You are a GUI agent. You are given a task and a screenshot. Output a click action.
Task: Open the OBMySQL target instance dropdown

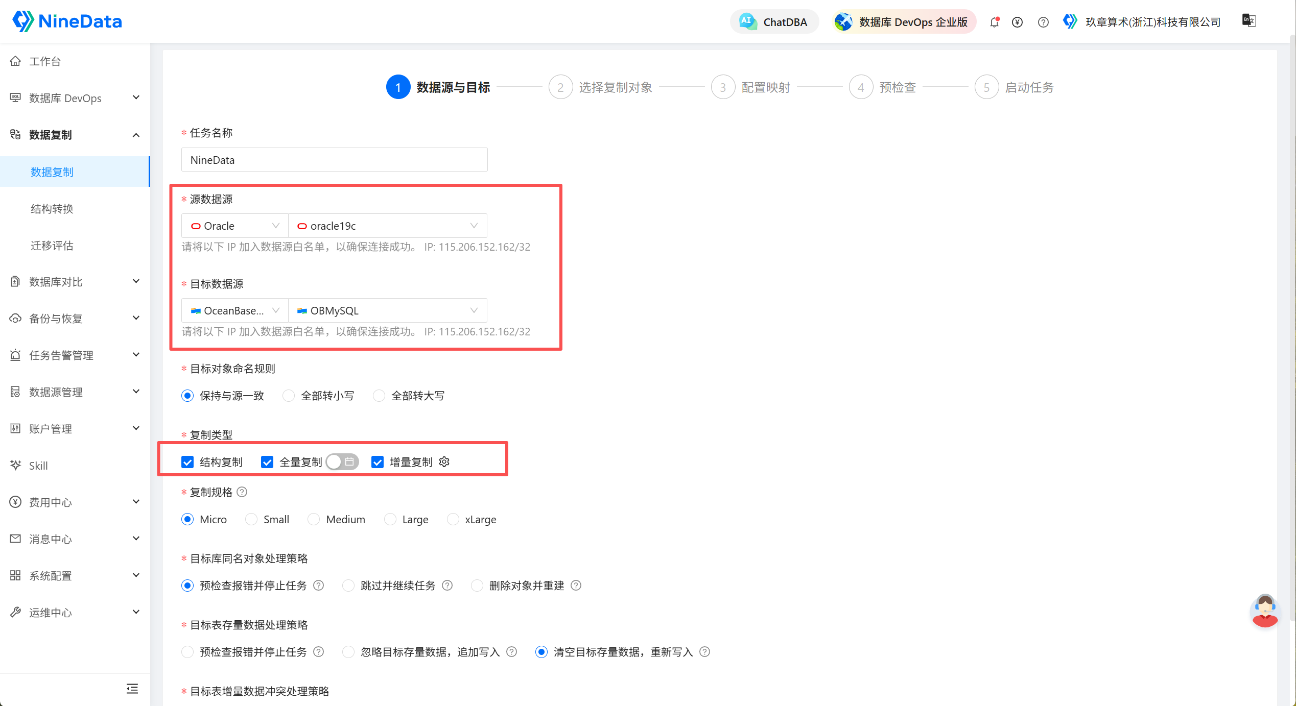(388, 310)
